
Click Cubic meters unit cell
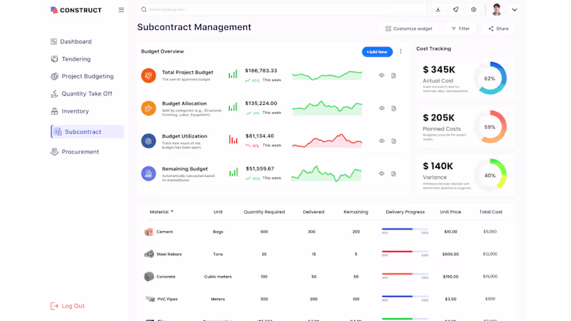click(218, 277)
